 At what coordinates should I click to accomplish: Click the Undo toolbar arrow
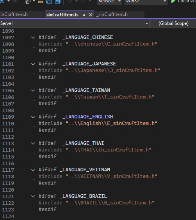coord(70,2)
